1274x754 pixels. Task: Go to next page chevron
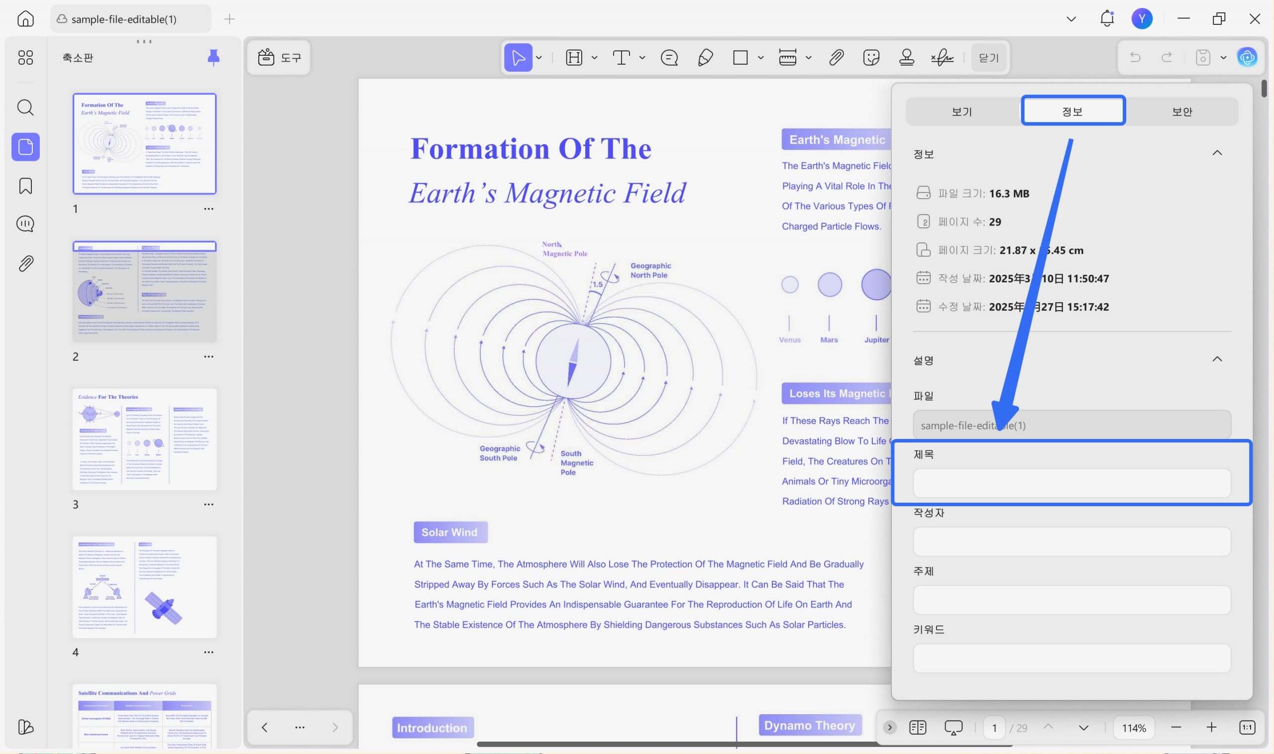(1083, 728)
